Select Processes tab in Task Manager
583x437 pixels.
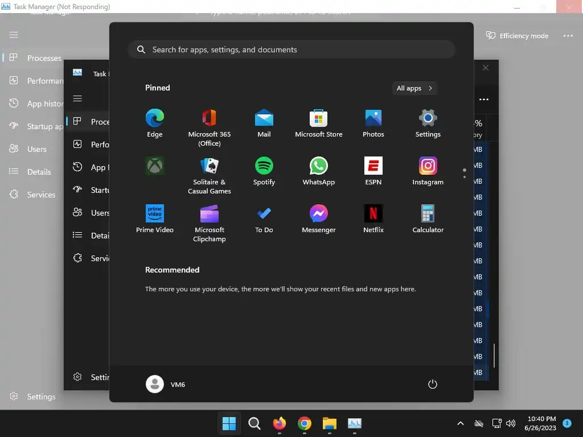point(35,58)
